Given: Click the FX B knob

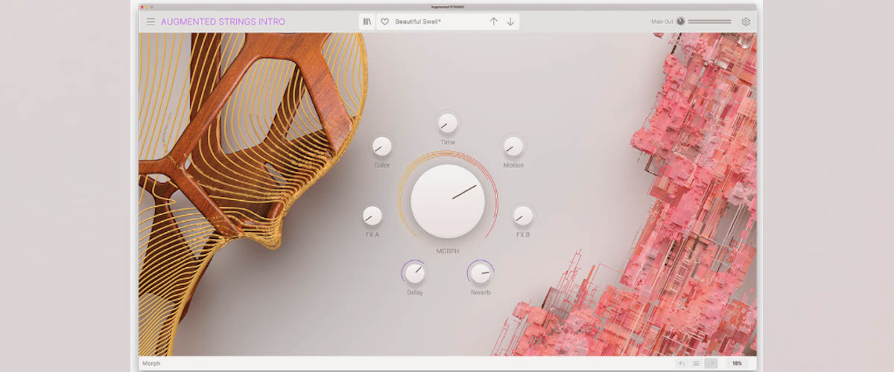Looking at the screenshot, I should click(x=523, y=216).
